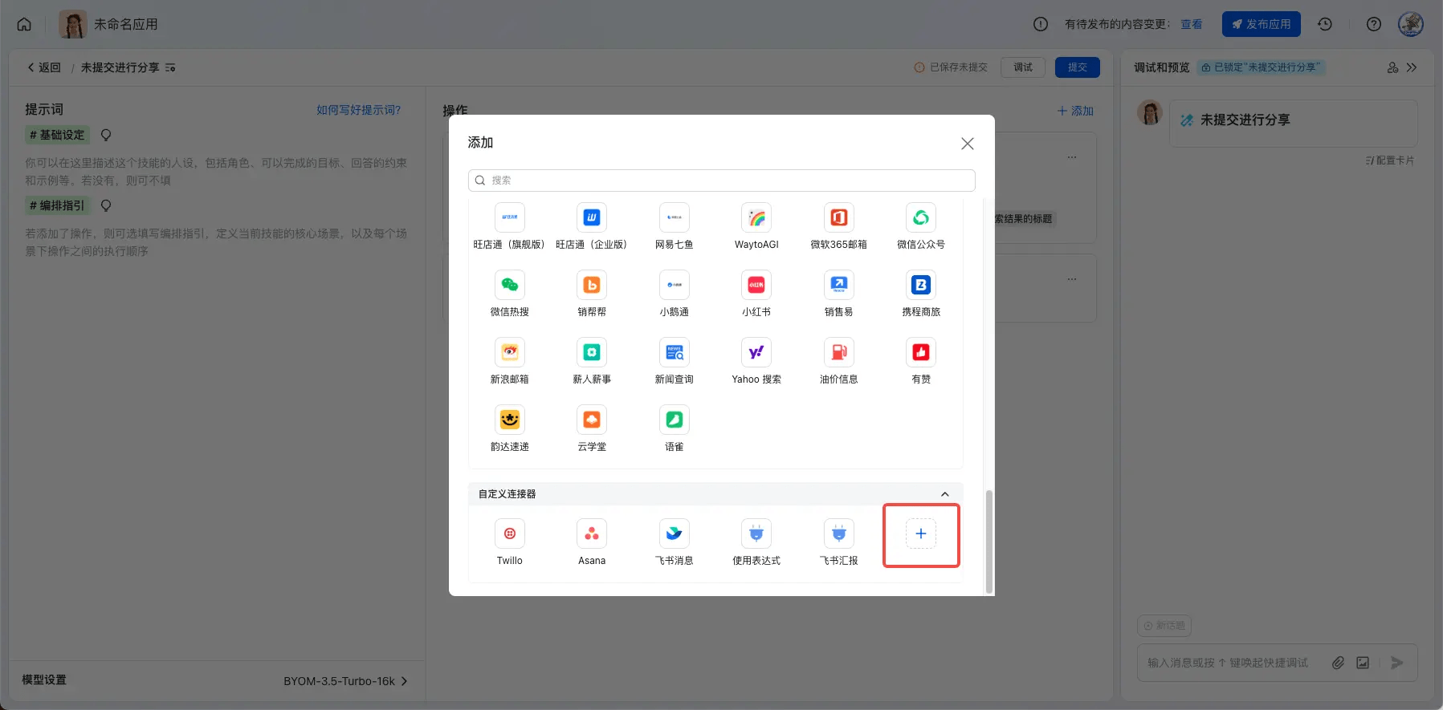Click 配置卡片 in preview panel
Viewport: 1443px width, 710px height.
click(x=1390, y=160)
